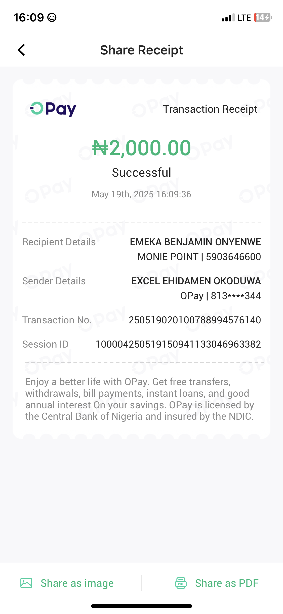Image resolution: width=283 pixels, height=614 pixels.
Task: Select recipient name EMEKA BENJAMIN ONYENWE
Action: (195, 242)
